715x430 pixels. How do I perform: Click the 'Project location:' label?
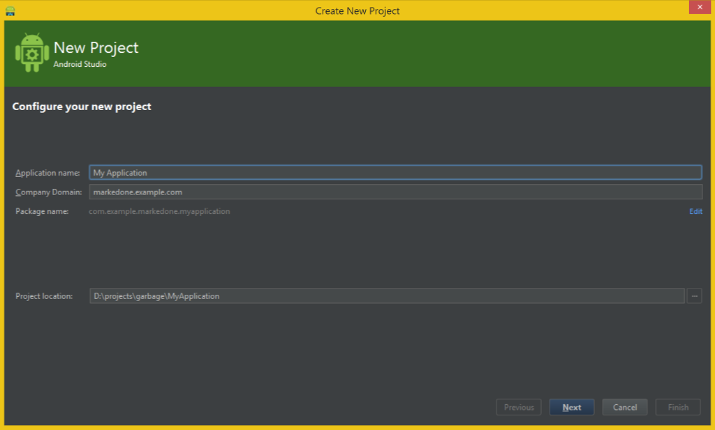[44, 295]
